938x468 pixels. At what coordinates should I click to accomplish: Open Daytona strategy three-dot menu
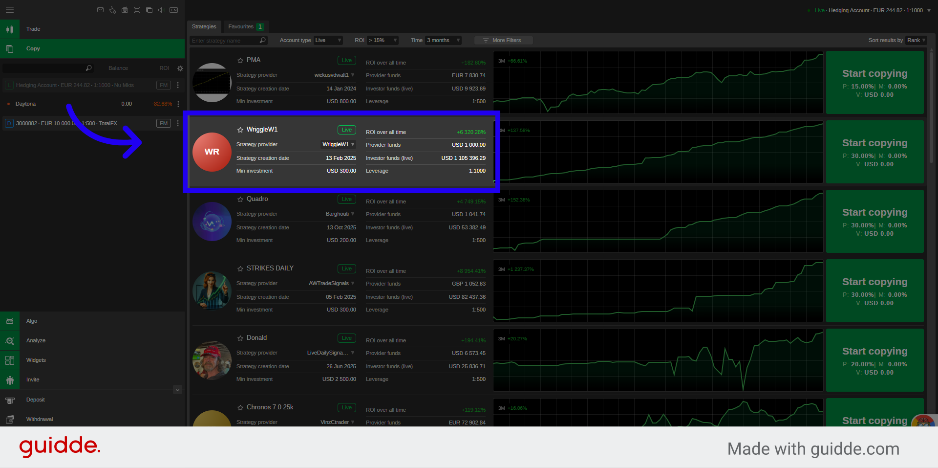(x=178, y=104)
